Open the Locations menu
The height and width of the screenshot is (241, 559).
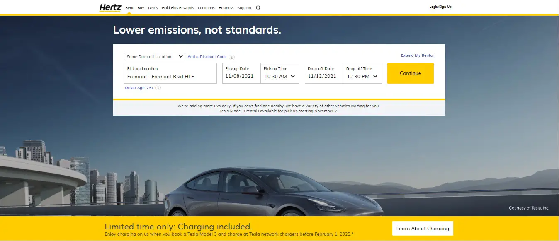pos(206,8)
